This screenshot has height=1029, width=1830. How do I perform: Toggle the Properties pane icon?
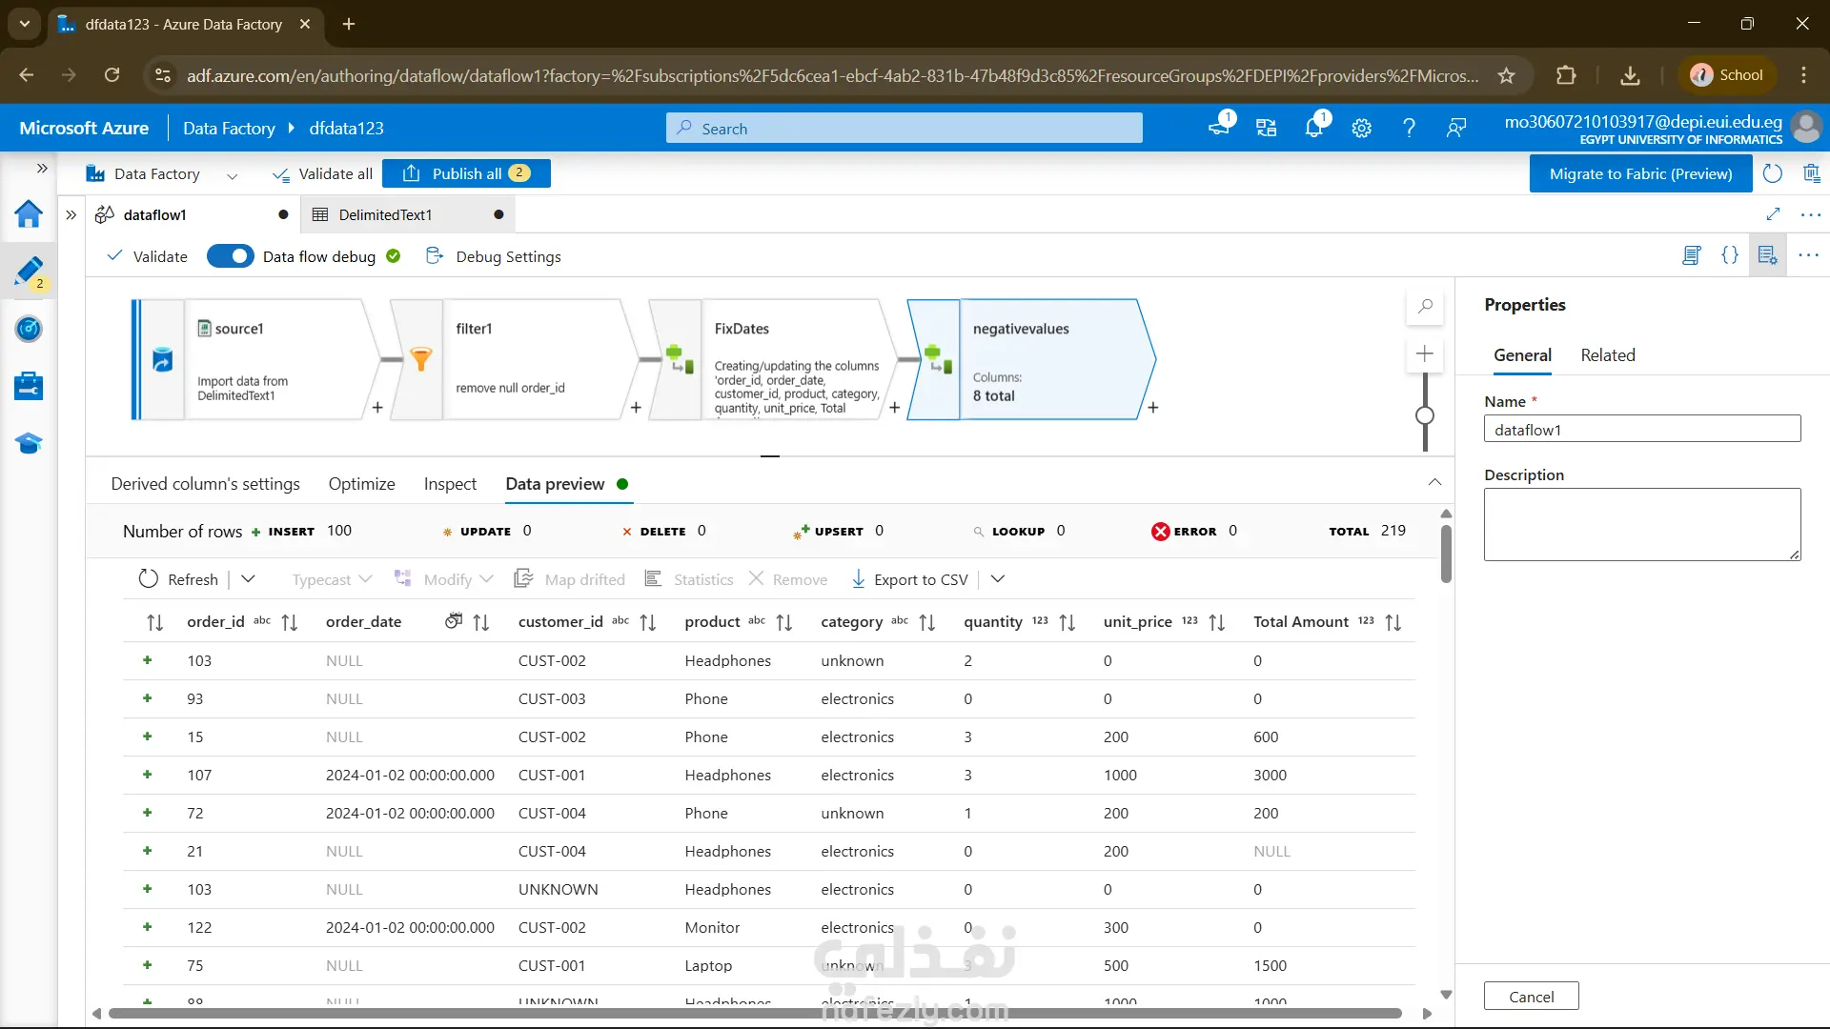pos(1768,255)
